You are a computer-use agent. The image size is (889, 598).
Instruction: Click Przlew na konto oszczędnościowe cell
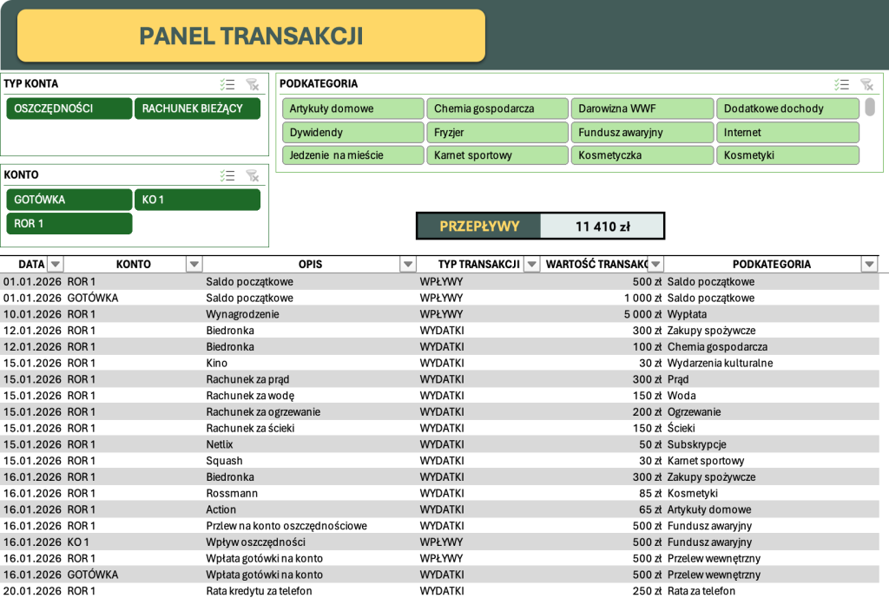pos(310,526)
